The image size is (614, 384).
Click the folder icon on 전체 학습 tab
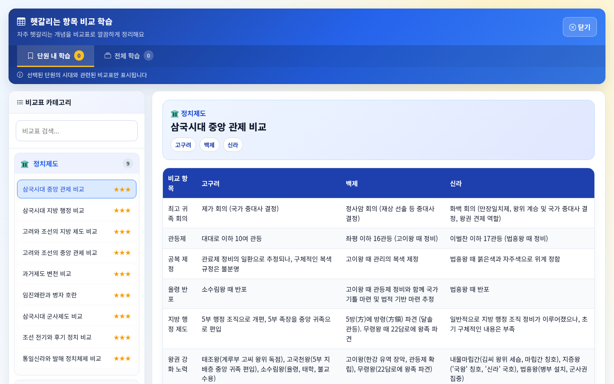pos(107,55)
